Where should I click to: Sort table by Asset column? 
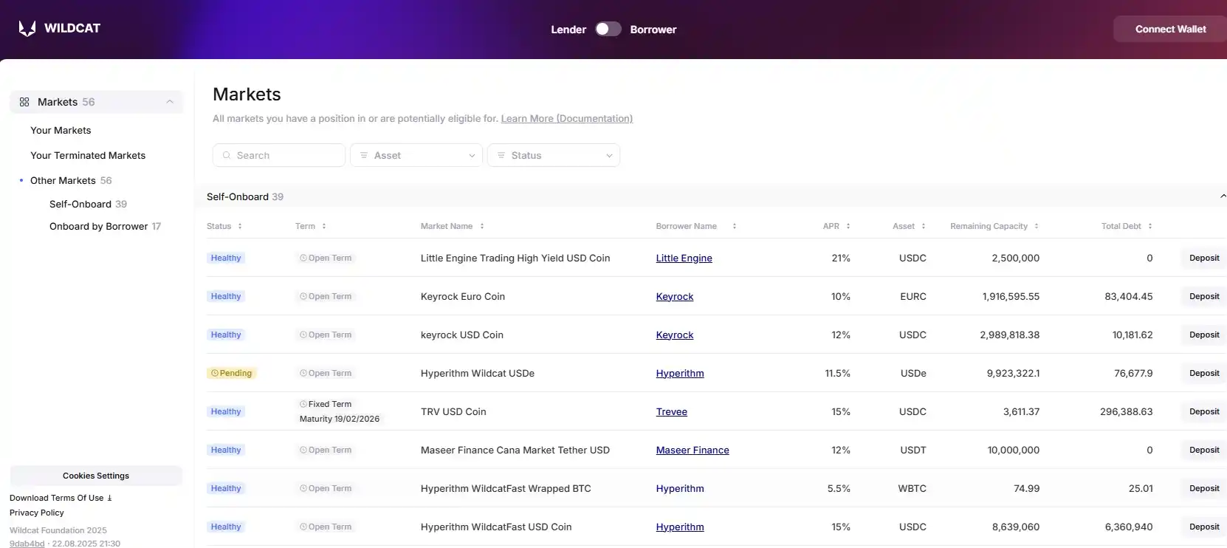tap(924, 226)
